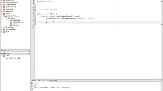Expand the GestioneSatelliti project node
The height and width of the screenshot is (91, 163).
point(2,5)
